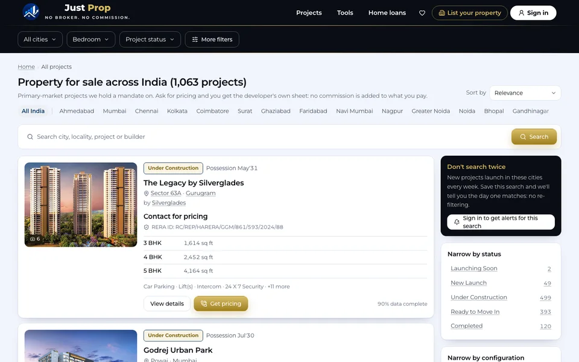Click the +11 more amenities text
Viewport: 579px width, 362px height.
click(279, 287)
